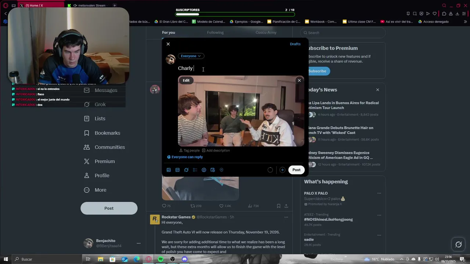
Task: Open Acceso denegado bookmark
Action: (x=433, y=22)
